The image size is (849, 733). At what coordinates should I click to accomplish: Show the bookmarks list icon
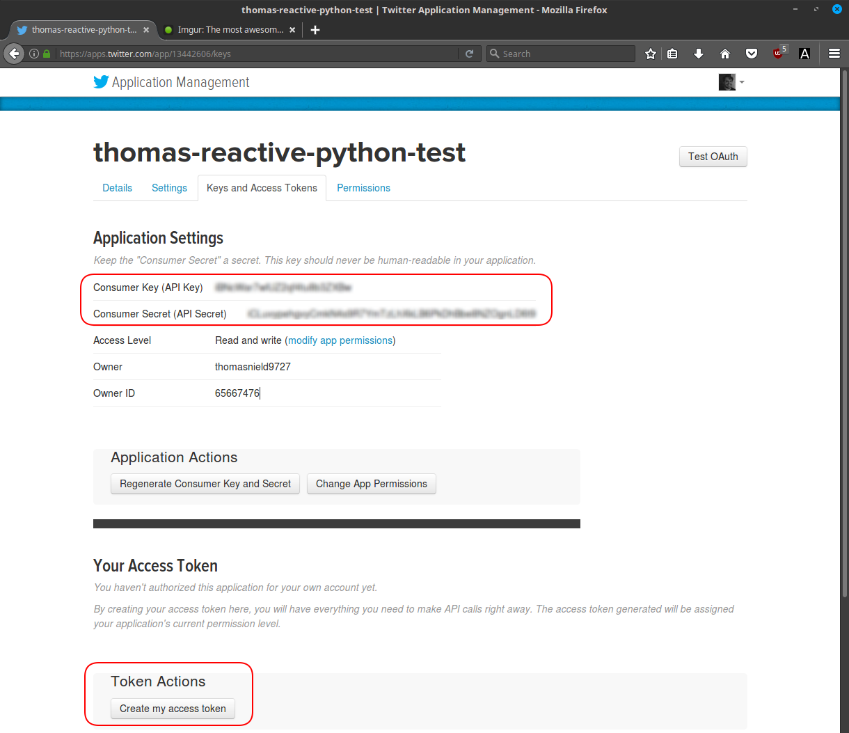672,54
